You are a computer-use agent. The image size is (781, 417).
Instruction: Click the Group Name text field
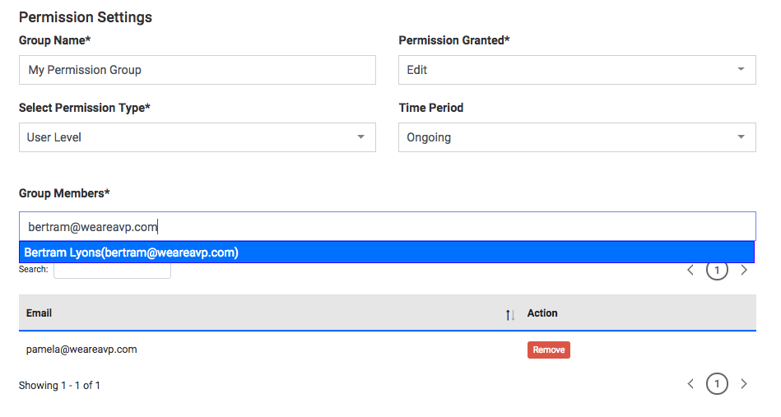tap(198, 70)
